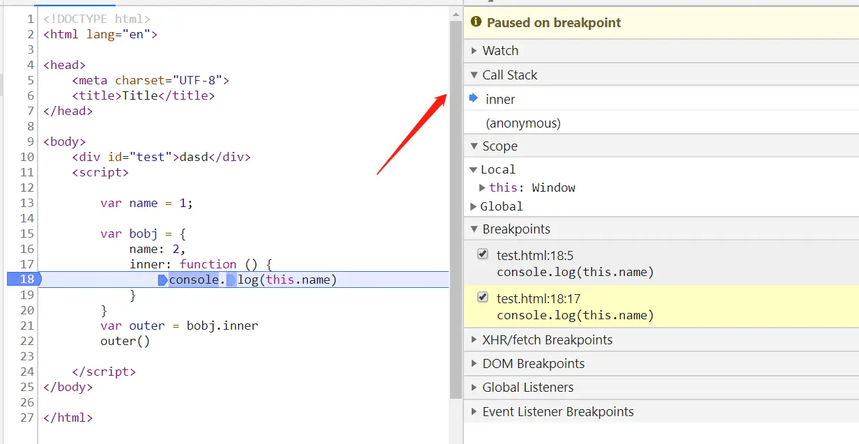Screen dimensions: 859x444
Task: Select the blue current-frame arrow beside inner
Action: (x=474, y=98)
